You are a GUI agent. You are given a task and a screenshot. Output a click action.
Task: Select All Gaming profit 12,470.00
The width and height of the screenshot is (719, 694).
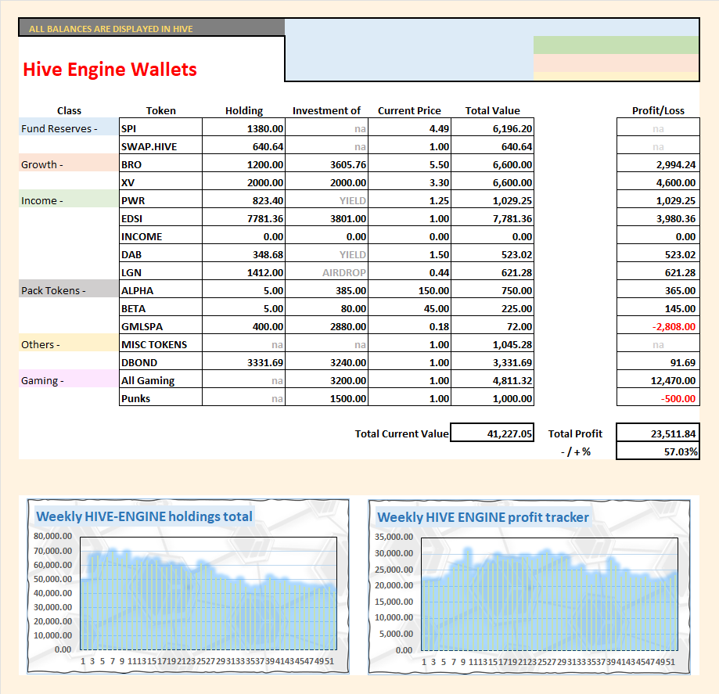click(x=658, y=379)
